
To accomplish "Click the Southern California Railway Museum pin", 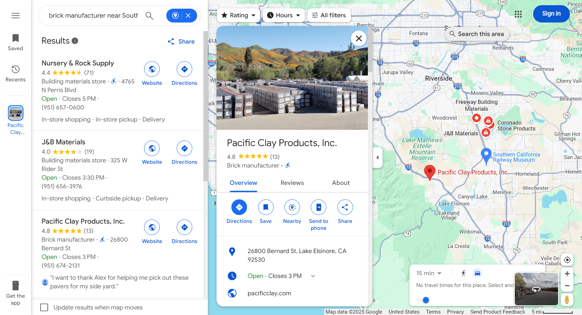I will click(486, 156).
